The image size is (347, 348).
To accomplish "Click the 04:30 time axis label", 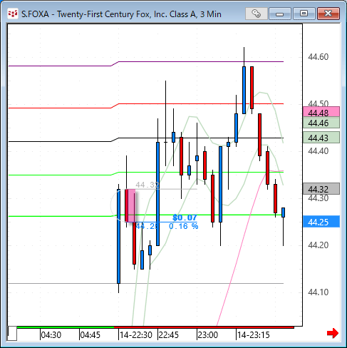I will [51, 335].
